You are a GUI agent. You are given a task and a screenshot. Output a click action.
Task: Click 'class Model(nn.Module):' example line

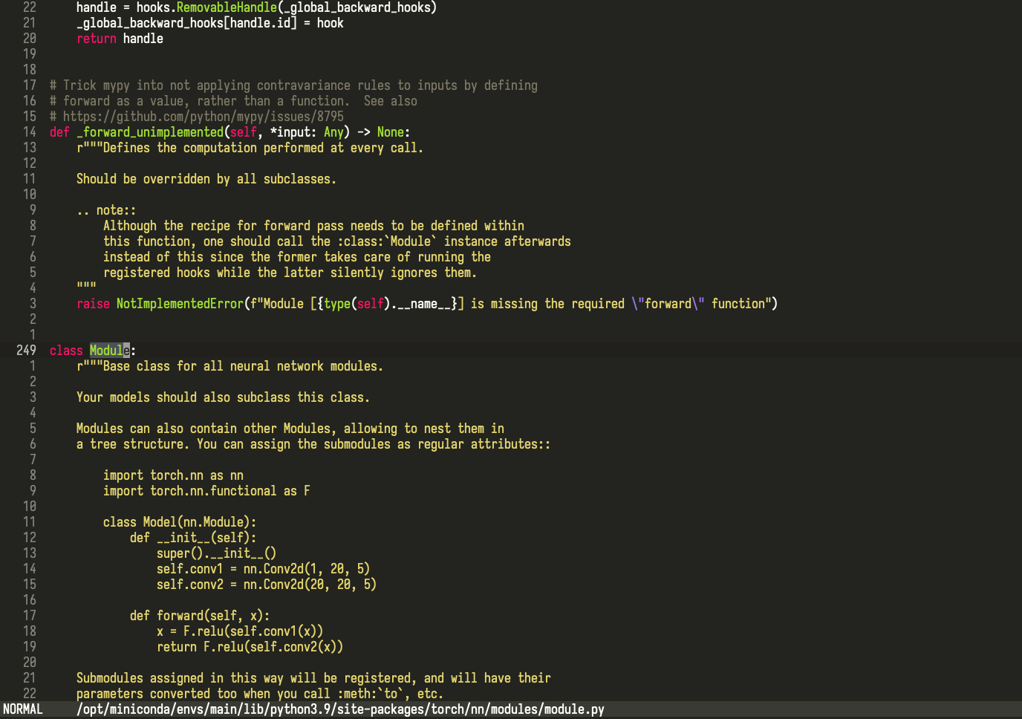(x=180, y=522)
